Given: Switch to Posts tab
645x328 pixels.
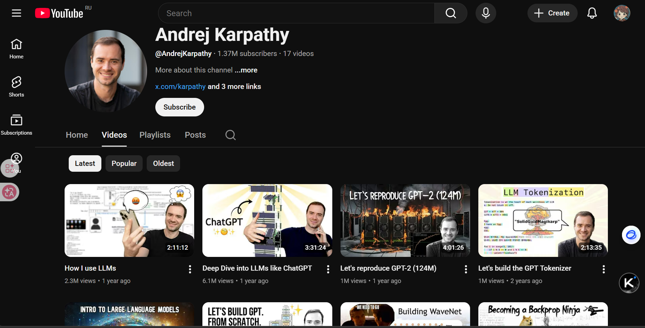Looking at the screenshot, I should [195, 135].
